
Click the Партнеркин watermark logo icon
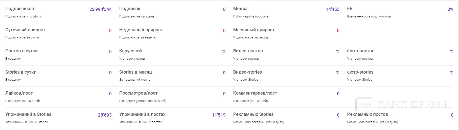[x=364, y=105]
